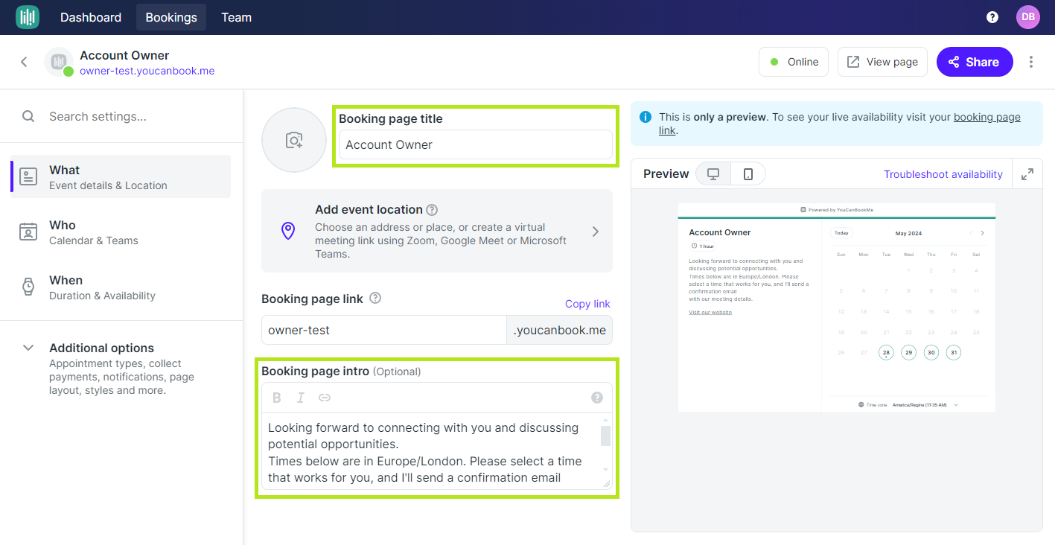Click Troubleshoot availability link

(943, 174)
